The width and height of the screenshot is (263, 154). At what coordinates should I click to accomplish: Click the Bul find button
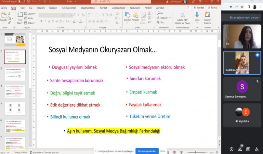coord(160,13)
